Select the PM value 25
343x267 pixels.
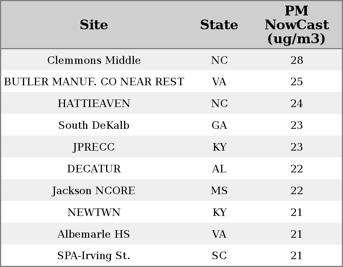pyautogui.click(x=297, y=82)
